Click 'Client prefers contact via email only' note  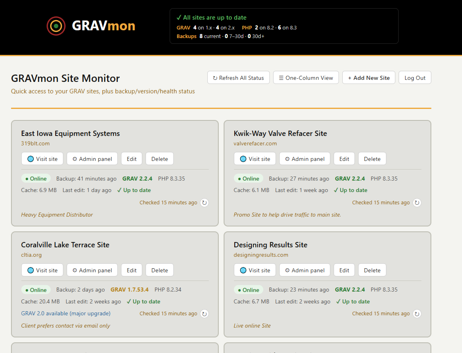pyautogui.click(x=65, y=326)
